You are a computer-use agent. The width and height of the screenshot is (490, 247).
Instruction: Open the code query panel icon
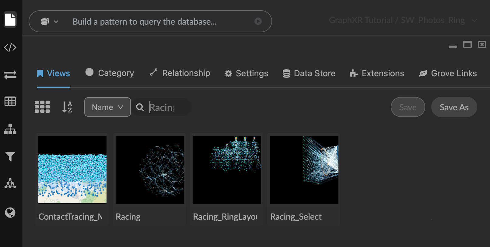tap(10, 47)
